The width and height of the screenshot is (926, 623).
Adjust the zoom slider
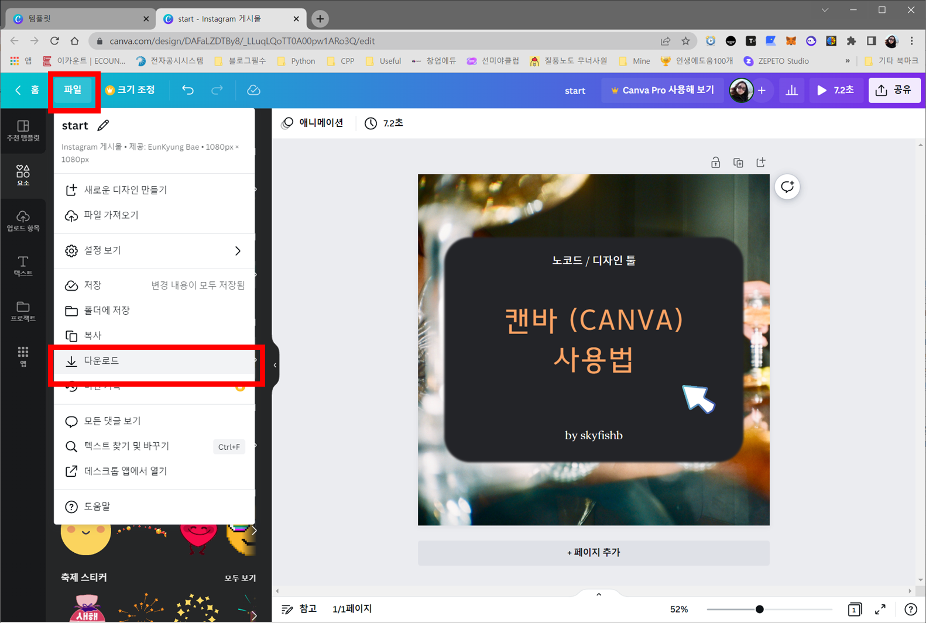click(x=759, y=610)
